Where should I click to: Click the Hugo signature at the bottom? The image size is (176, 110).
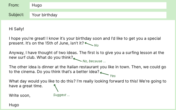tap(14, 105)
